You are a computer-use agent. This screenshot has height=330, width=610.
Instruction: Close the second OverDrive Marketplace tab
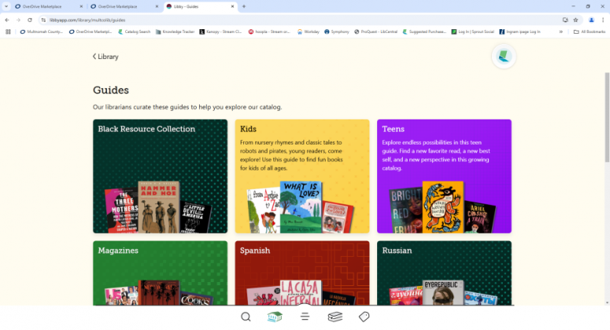click(x=157, y=6)
